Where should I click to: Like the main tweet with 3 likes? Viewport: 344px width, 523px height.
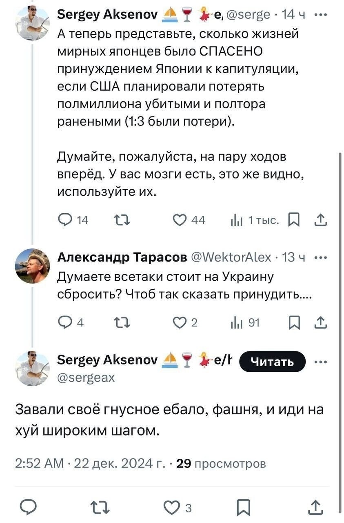tap(172, 507)
